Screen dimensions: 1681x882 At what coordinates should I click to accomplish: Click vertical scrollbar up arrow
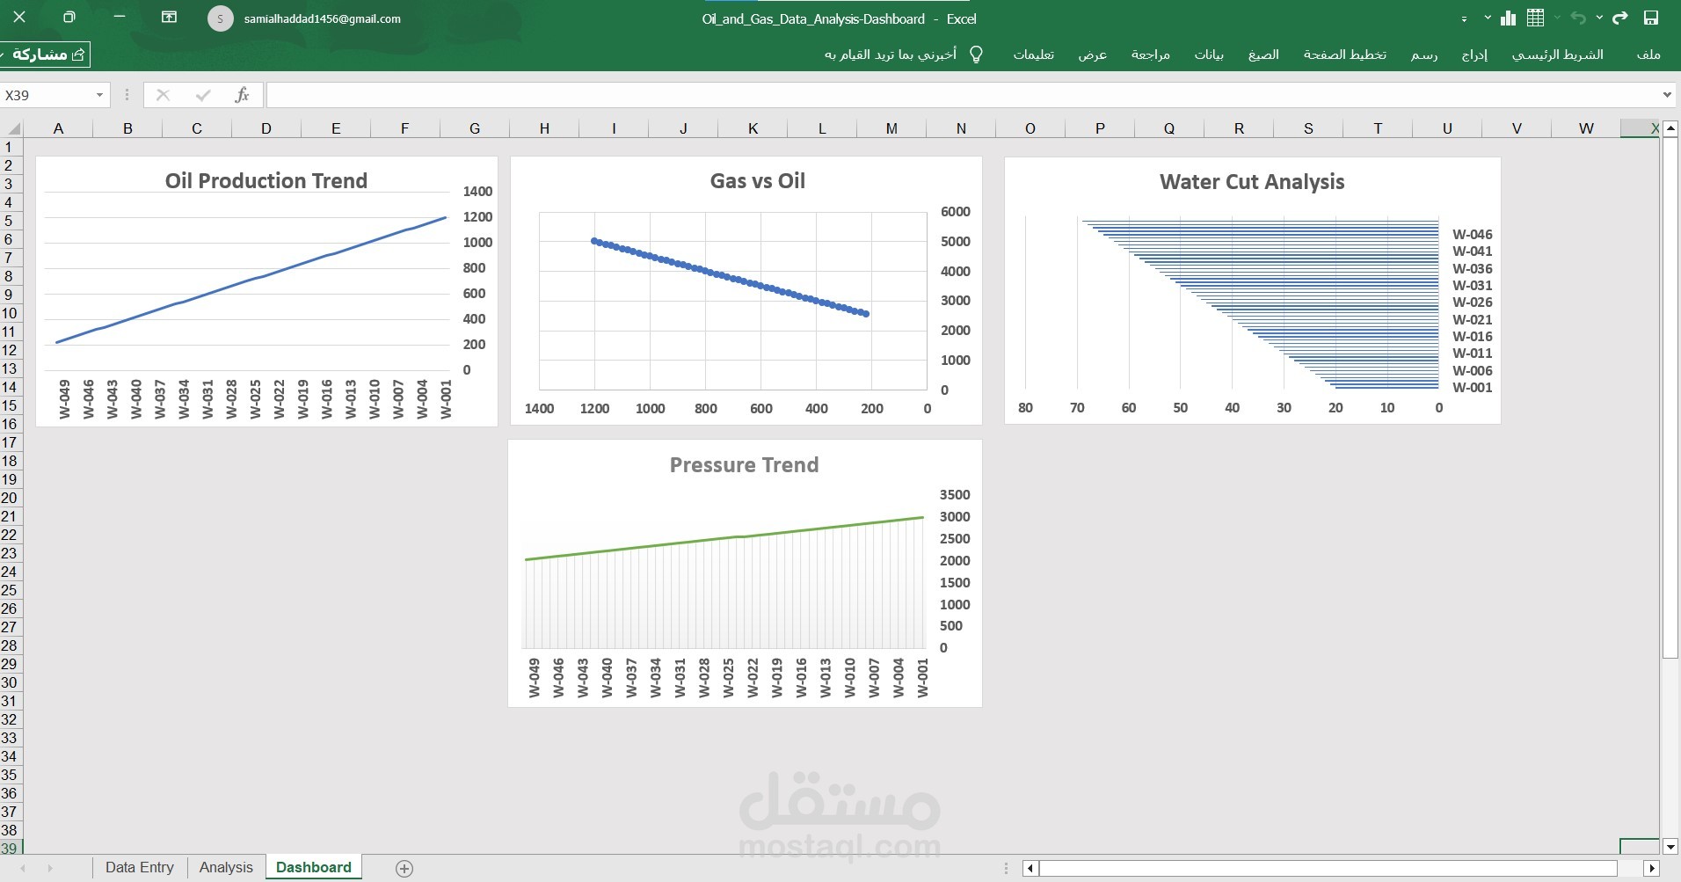(x=1670, y=128)
